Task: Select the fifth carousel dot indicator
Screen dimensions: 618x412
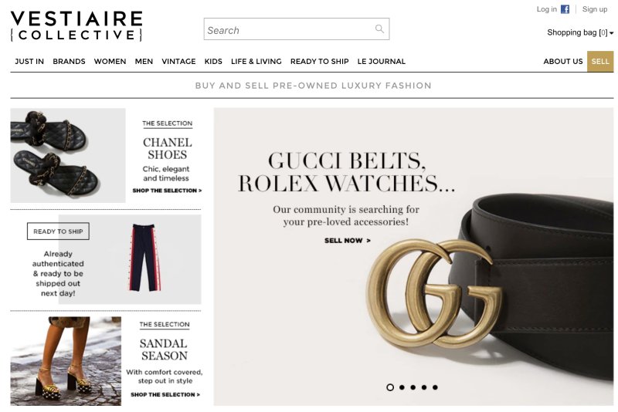Action: tap(435, 387)
